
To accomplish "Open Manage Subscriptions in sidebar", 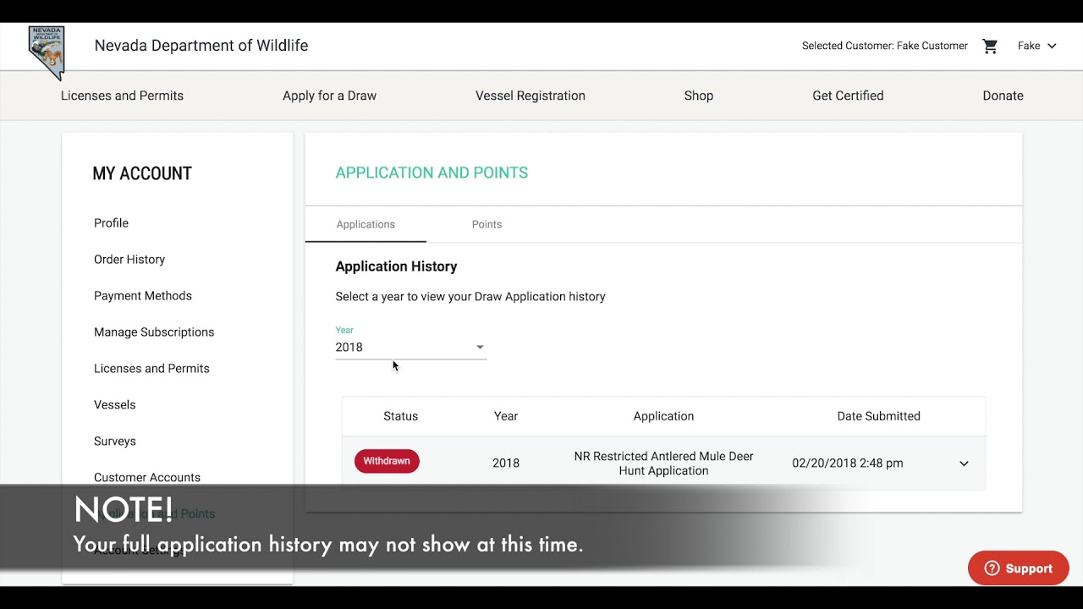I will pos(154,332).
